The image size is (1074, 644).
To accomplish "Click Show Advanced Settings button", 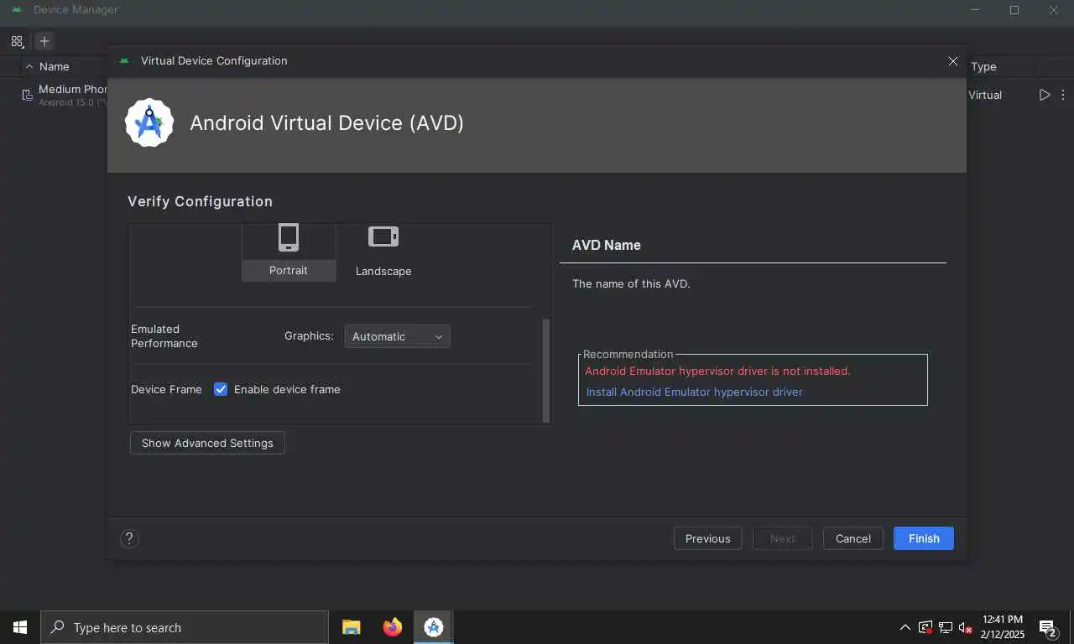I will pos(207,443).
